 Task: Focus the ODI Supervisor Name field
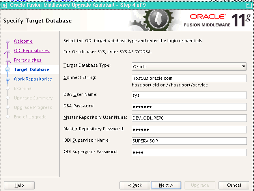[189, 141]
